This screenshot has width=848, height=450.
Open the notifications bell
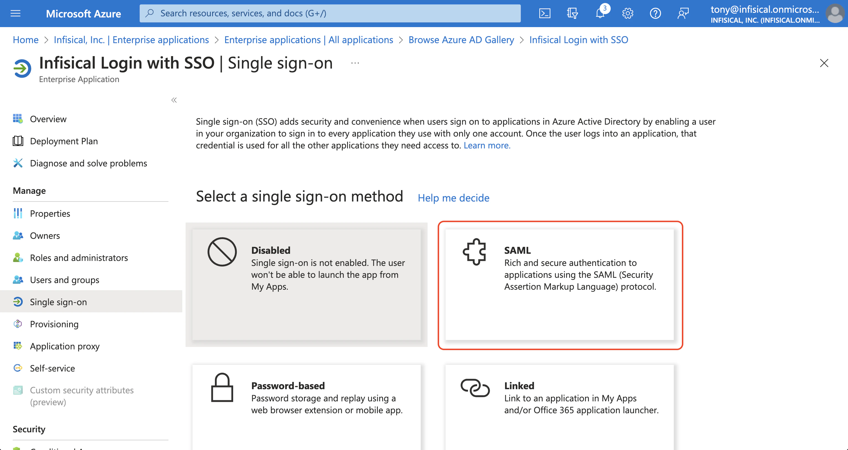tap(600, 13)
